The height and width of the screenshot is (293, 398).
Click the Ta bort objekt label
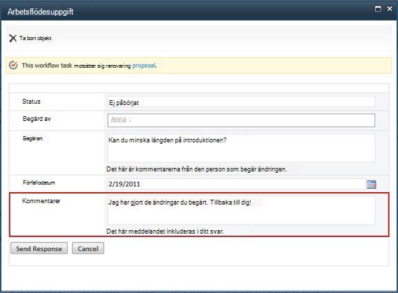(35, 38)
